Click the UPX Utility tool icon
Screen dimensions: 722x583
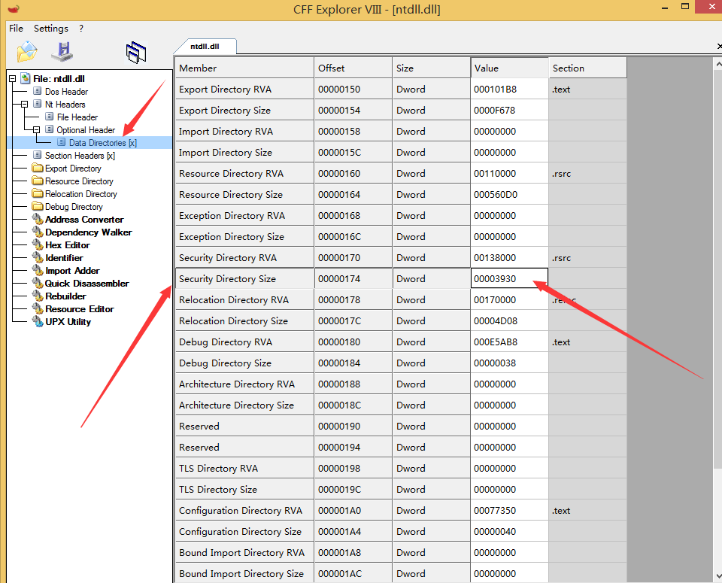[x=38, y=321]
